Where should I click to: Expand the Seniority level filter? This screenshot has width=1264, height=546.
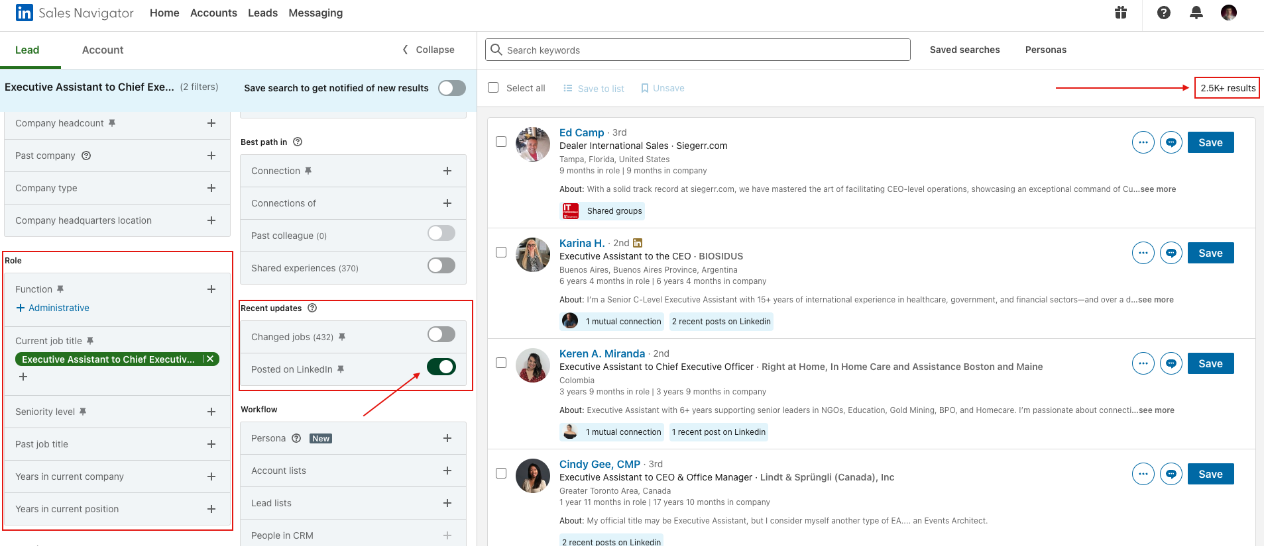tap(211, 412)
